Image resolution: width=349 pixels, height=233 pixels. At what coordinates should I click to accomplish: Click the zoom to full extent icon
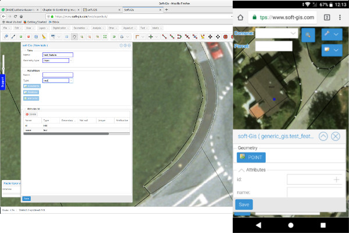pos(105,37)
